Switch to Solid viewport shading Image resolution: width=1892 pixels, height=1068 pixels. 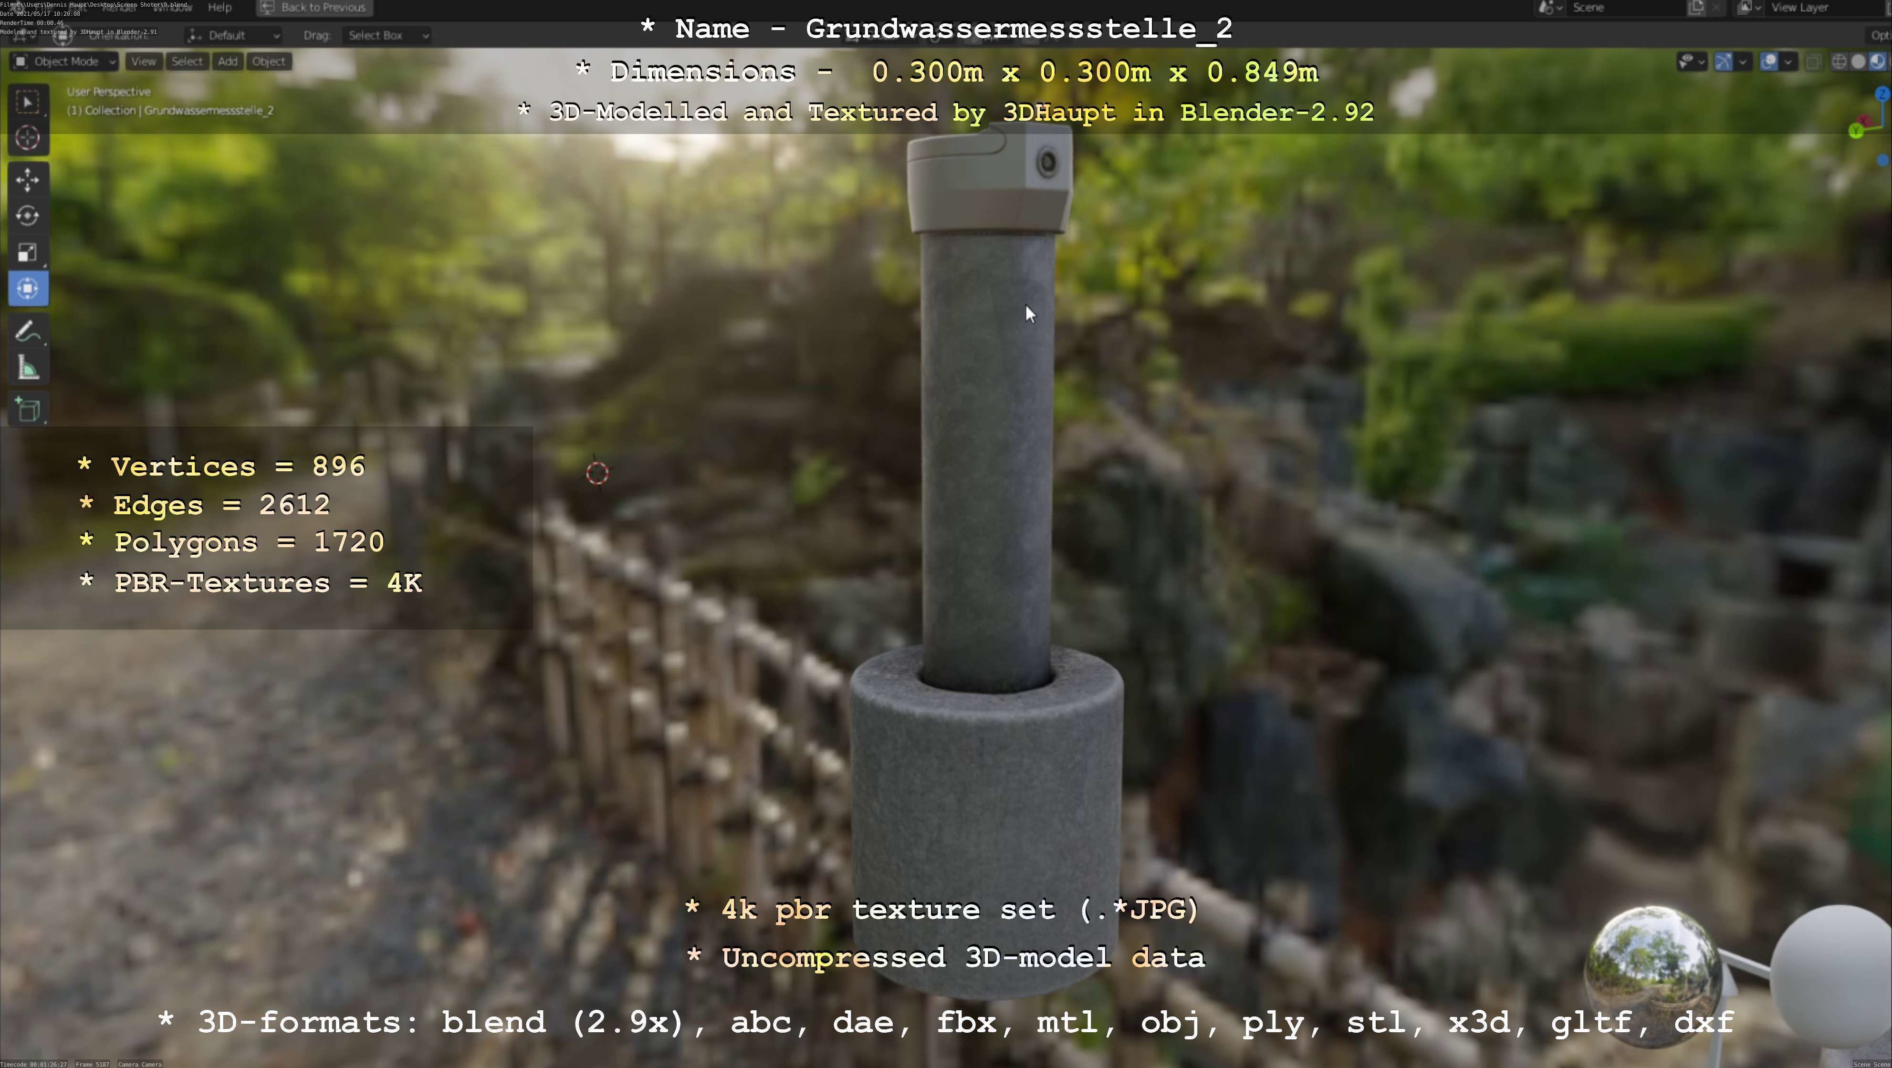1858,62
